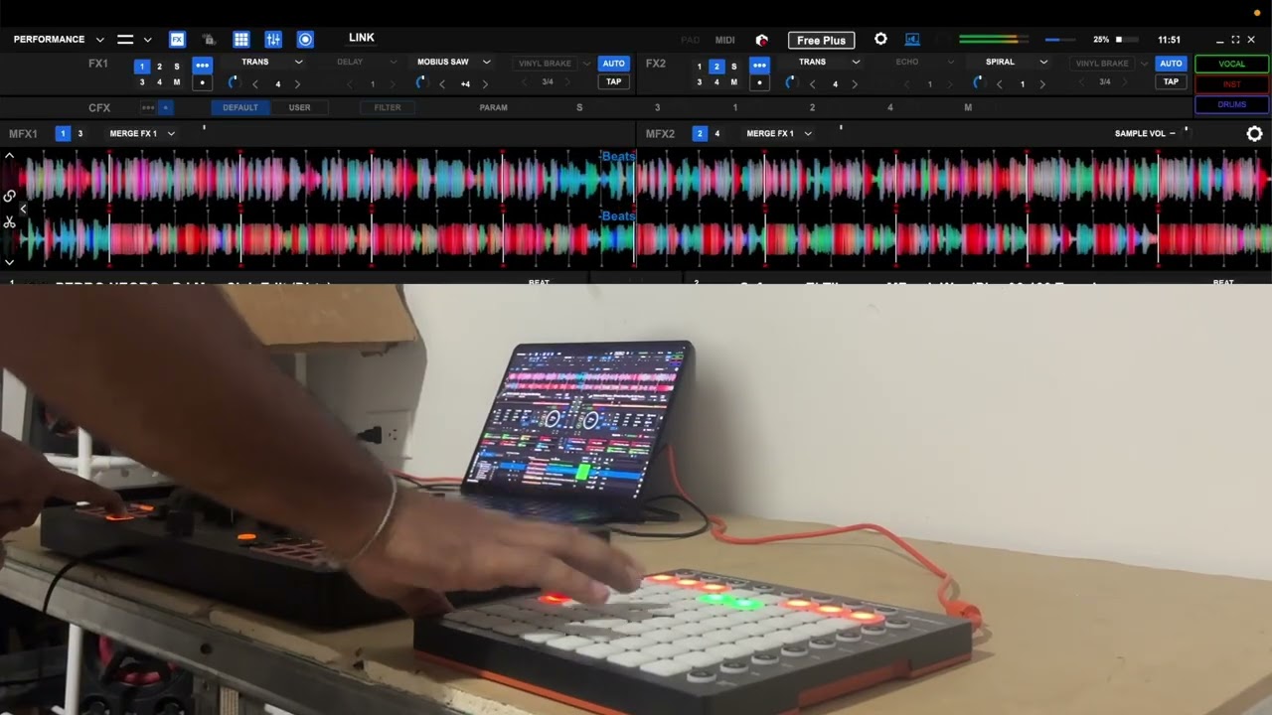Image resolution: width=1272 pixels, height=715 pixels.
Task: Click FX2 AUTO BPM button
Action: 1171,64
